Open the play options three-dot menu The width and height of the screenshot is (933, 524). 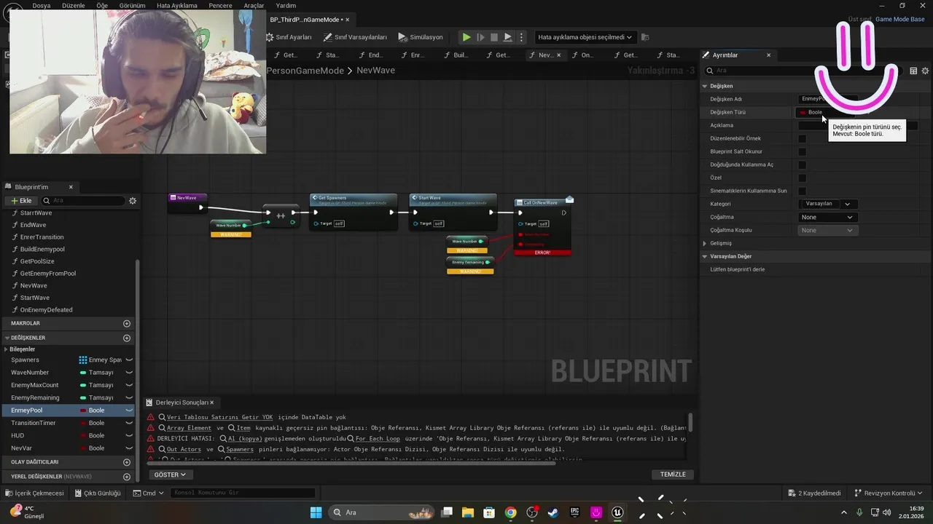(x=520, y=37)
